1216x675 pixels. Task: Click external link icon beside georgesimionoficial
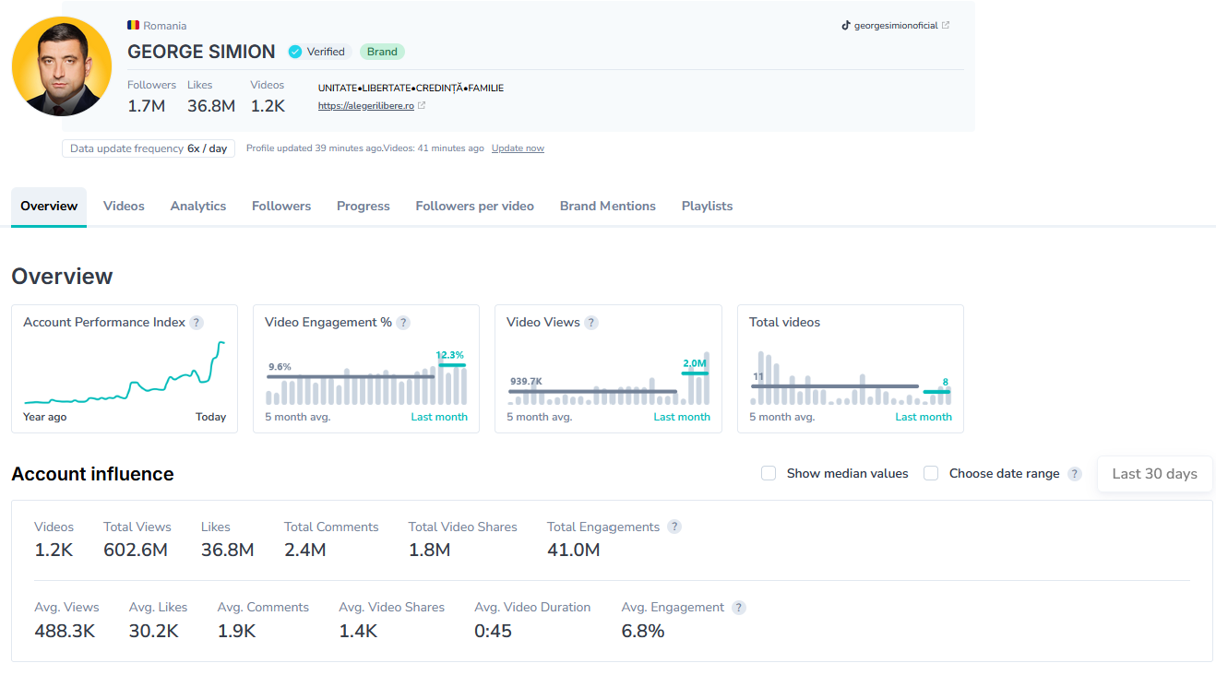[946, 26]
